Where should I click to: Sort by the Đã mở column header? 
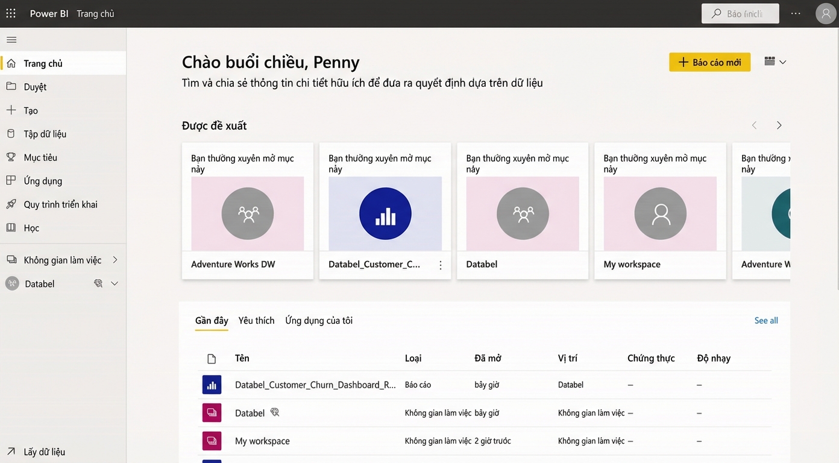[x=488, y=358]
